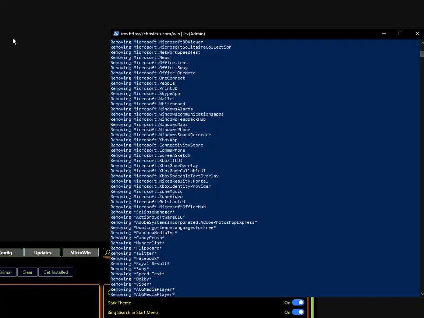Click the 'Removing Microsoft.XboxIdentityProvider' line
424x318 pixels.
pos(160,186)
